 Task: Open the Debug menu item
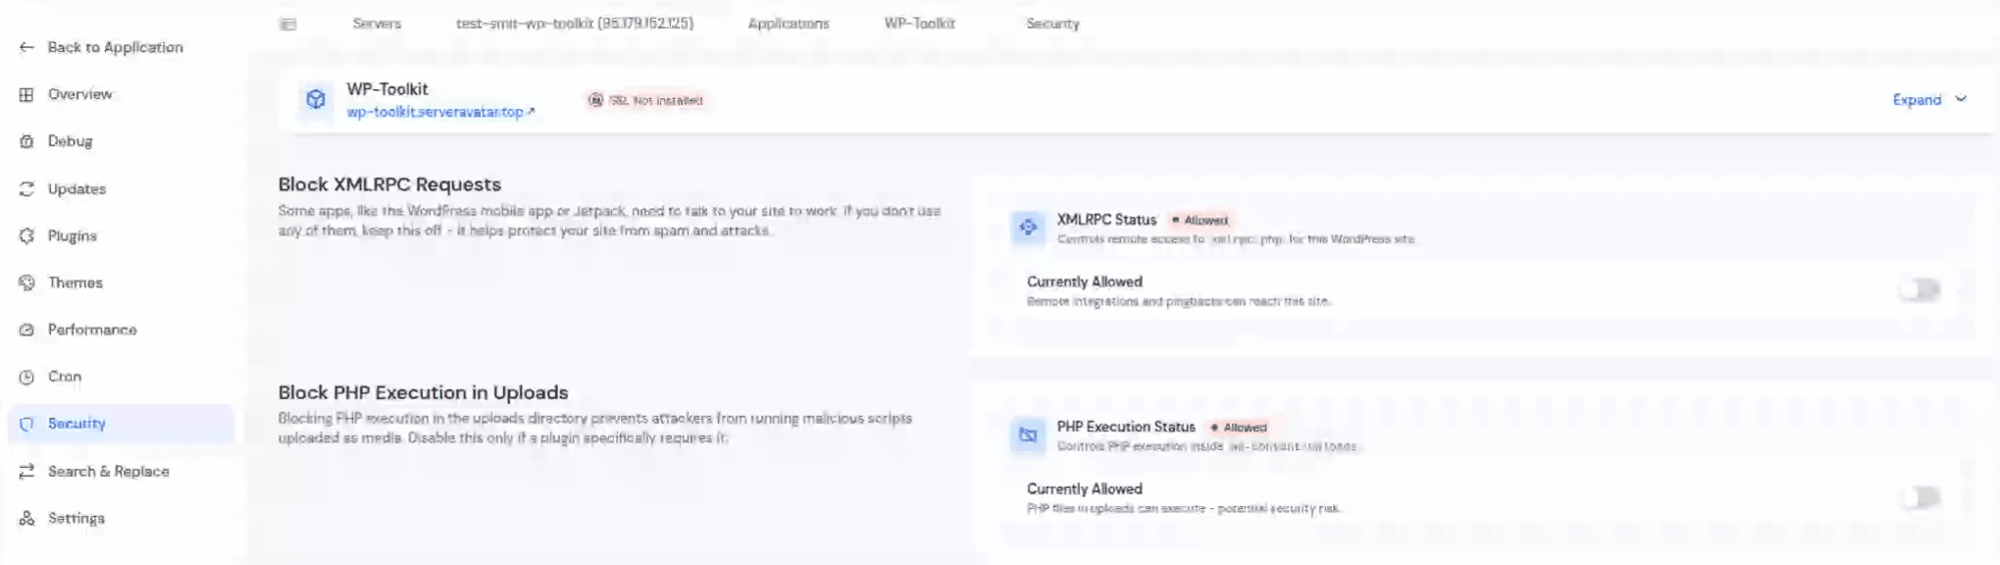(121, 141)
